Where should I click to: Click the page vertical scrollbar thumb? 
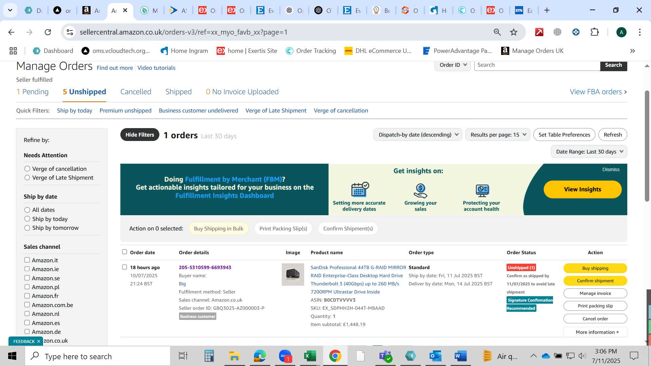[647, 146]
